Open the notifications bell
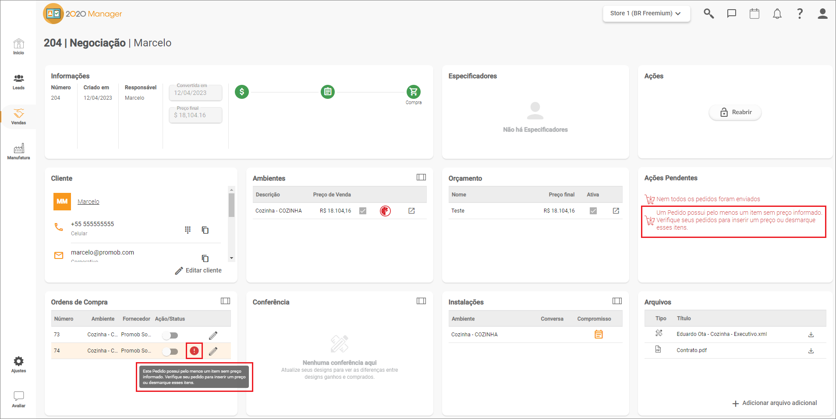 coord(777,14)
